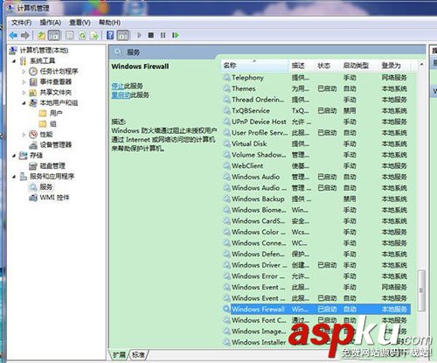The width and height of the screenshot is (437, 363).
Task: Select the Telephony service row
Action: tap(316, 78)
